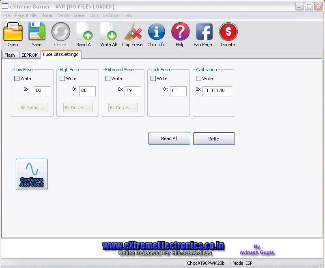The height and width of the screenshot is (268, 325).
Task: Click the Low Fuse Bit Details button
Action: pos(33,108)
